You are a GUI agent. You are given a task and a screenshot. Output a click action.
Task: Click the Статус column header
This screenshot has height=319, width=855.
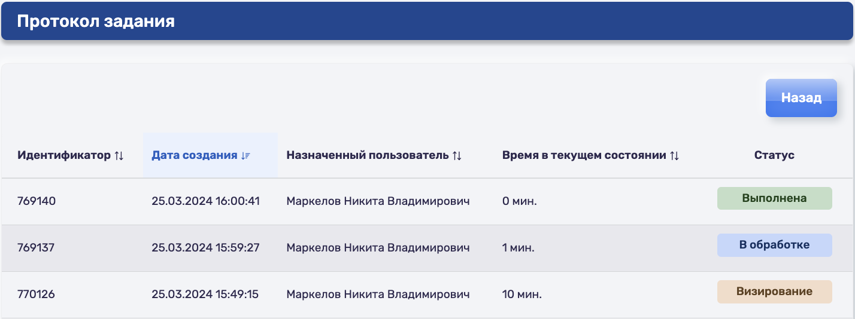[774, 155]
